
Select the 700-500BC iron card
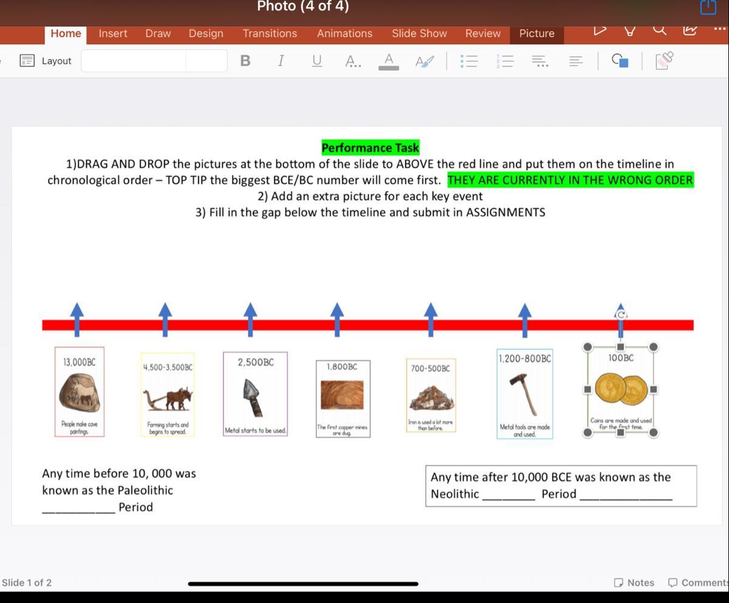tap(431, 395)
